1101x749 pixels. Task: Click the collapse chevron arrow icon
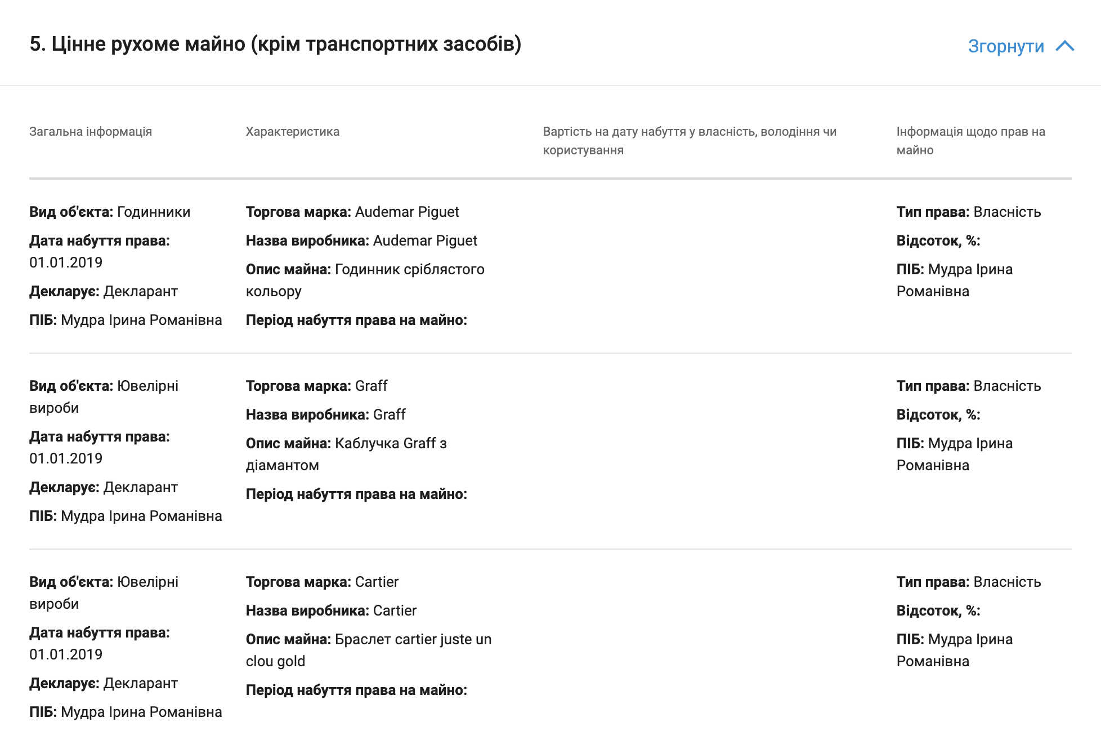(x=1064, y=46)
